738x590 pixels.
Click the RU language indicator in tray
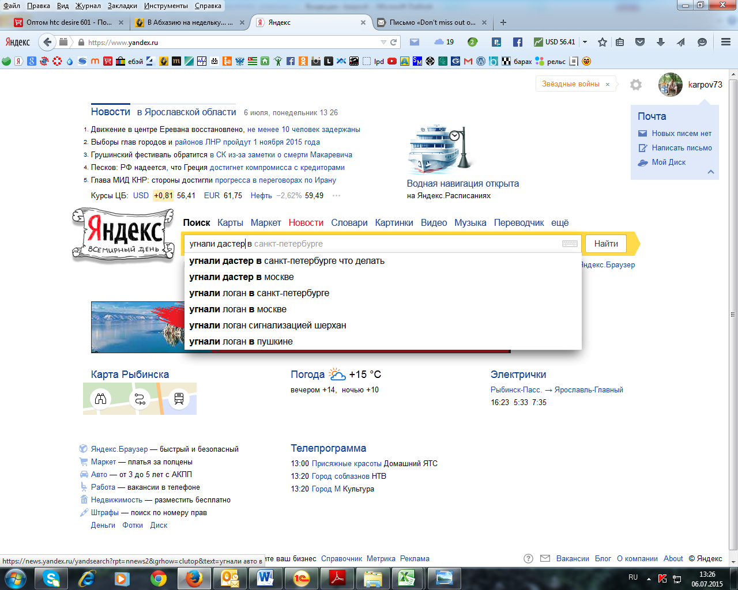[633, 577]
